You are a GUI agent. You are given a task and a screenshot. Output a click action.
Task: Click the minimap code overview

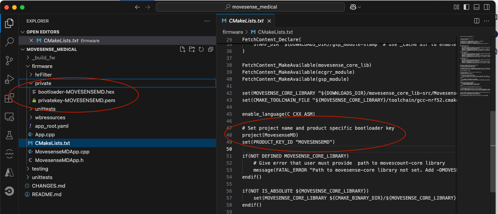(x=473, y=66)
